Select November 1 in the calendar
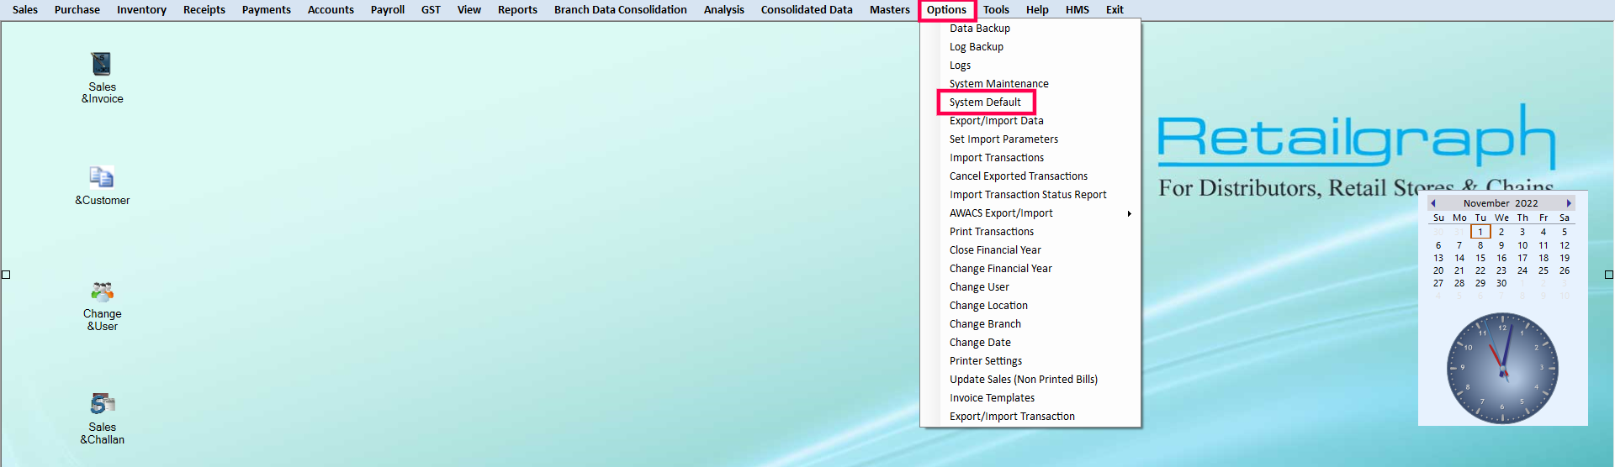Screen dimensions: 1615x467 tap(1480, 232)
